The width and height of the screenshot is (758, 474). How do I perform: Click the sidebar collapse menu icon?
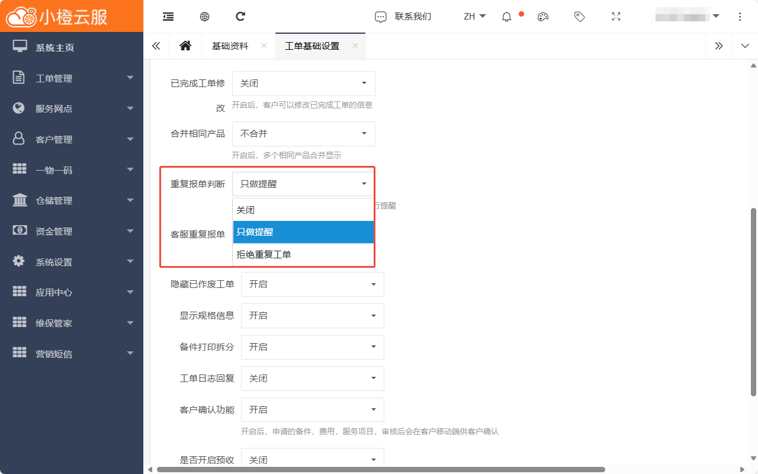coord(168,17)
